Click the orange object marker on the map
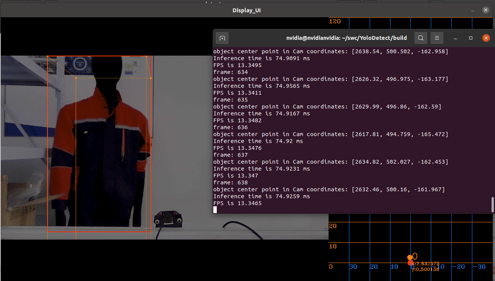 tap(410, 257)
